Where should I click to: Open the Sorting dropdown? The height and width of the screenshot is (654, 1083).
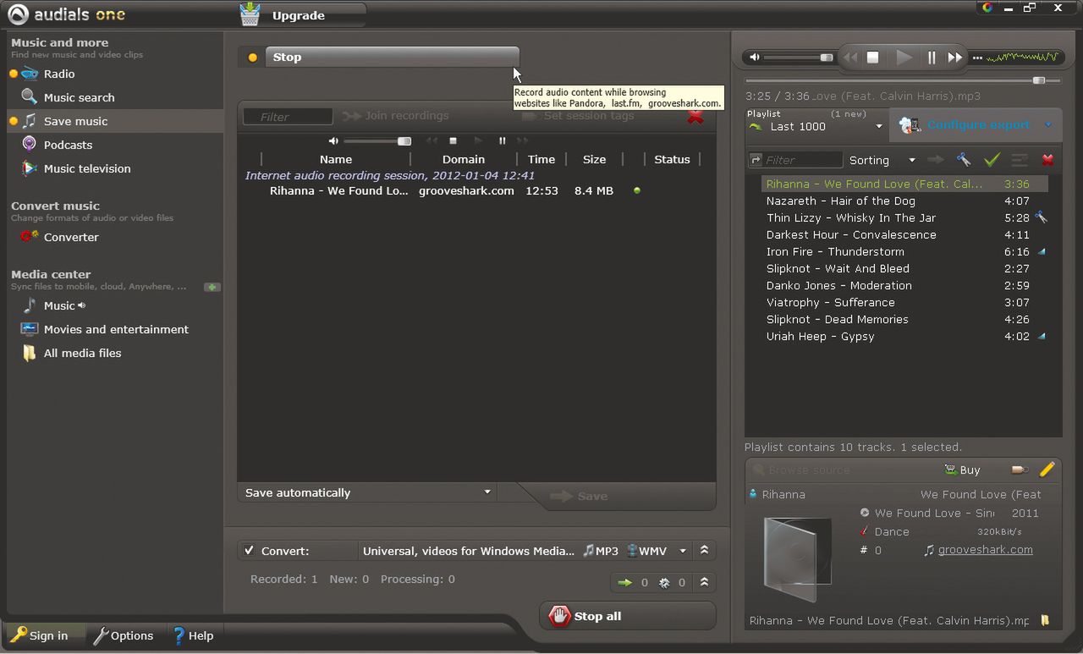(882, 160)
